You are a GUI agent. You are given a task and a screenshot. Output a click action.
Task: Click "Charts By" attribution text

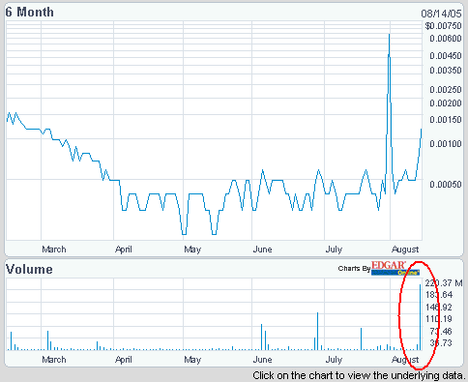coord(354,269)
